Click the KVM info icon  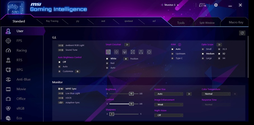(180, 45)
